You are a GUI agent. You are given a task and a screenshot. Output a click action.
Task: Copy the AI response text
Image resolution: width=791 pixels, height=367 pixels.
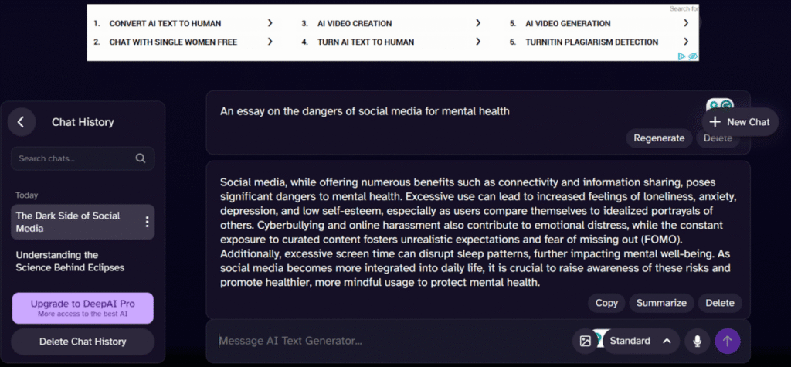[x=606, y=303]
